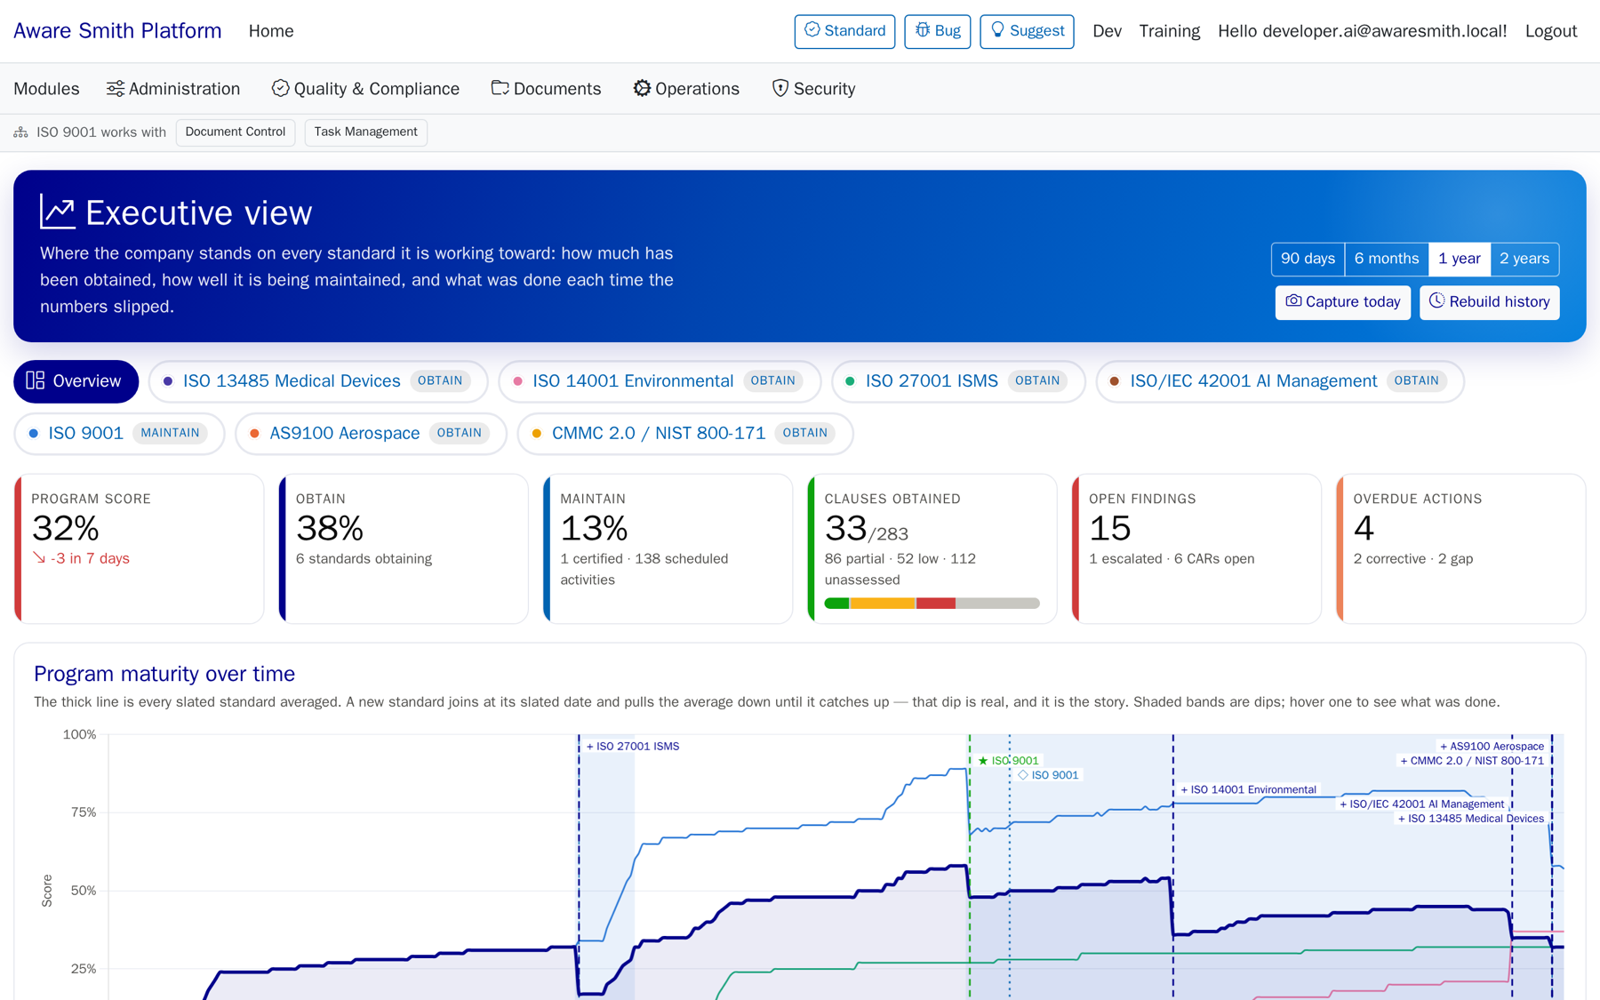Open the ISO 14001 Environmental tab
Image resolution: width=1600 pixels, height=1000 pixels.
click(x=660, y=381)
